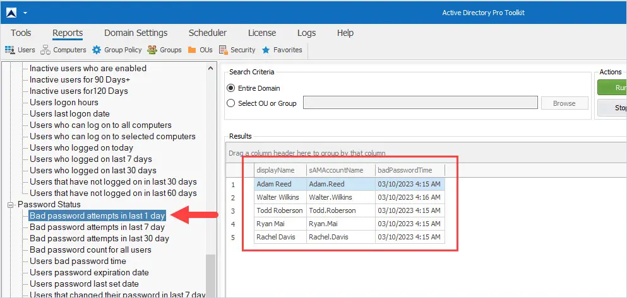The width and height of the screenshot is (627, 298).
Task: Select the Select OU or Group option
Action: pyautogui.click(x=230, y=103)
